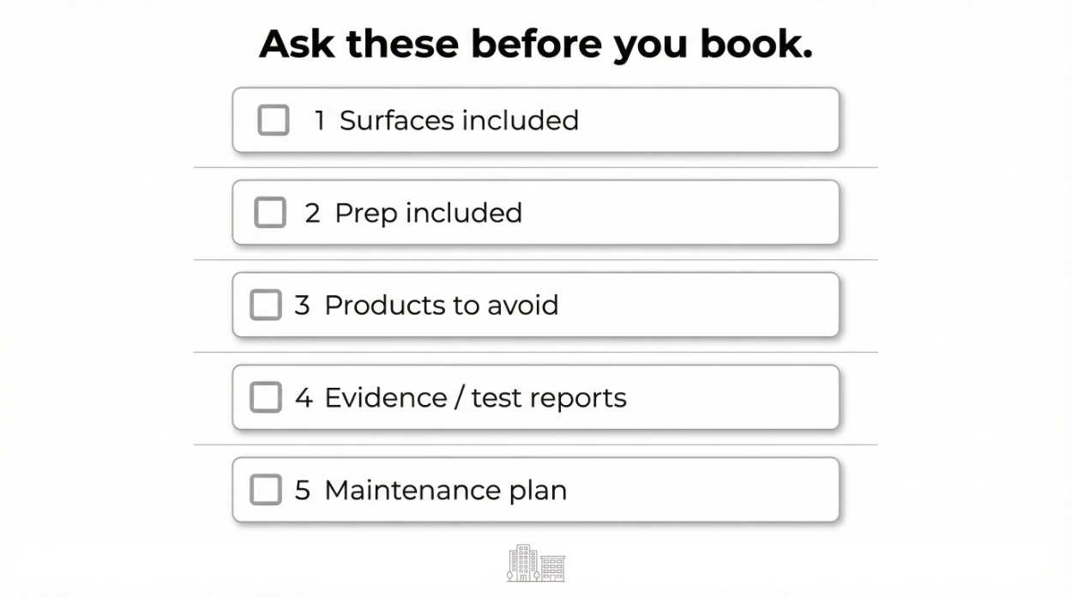Click the number 3 beside Products to avoid
This screenshot has width=1072, height=598.
click(x=302, y=305)
